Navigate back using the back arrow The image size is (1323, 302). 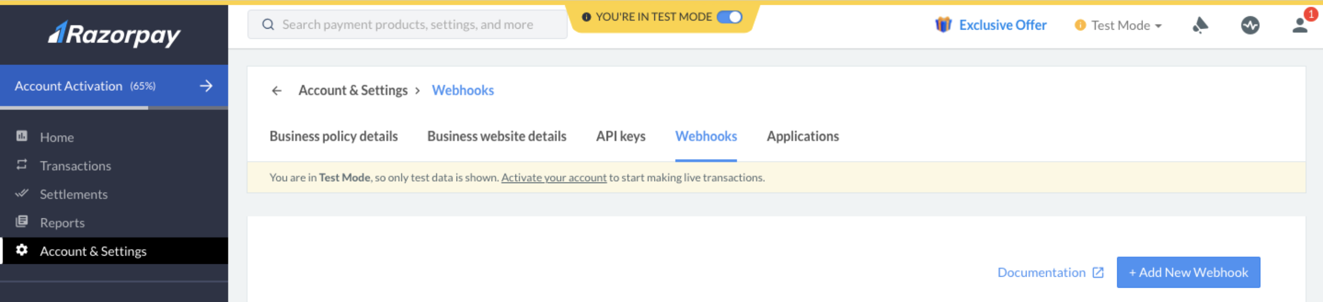[277, 90]
